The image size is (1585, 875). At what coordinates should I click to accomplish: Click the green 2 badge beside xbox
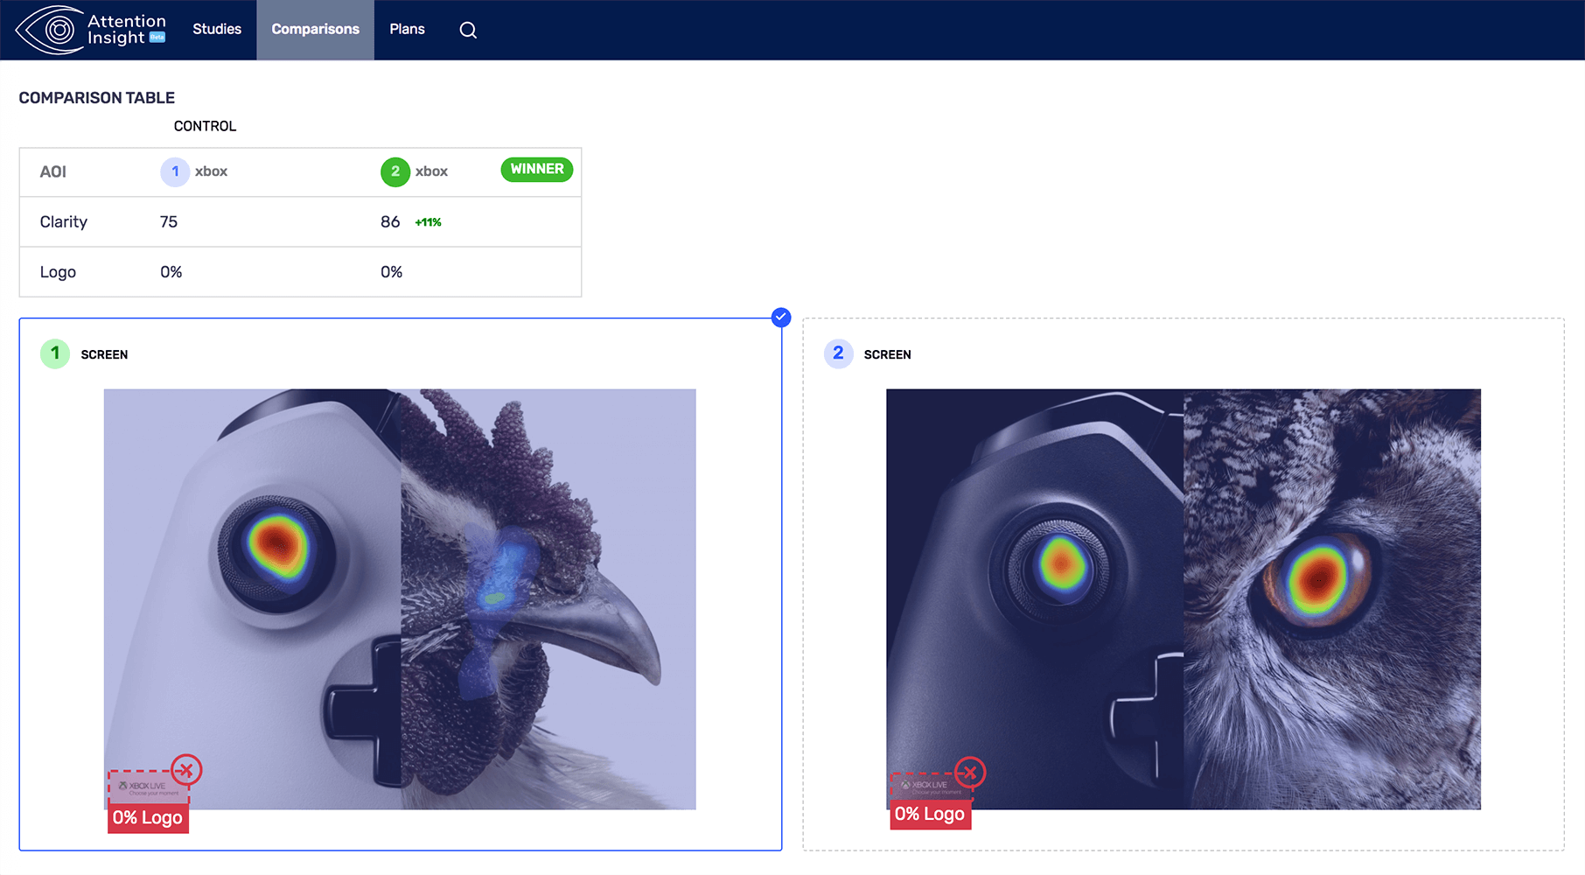click(x=395, y=171)
